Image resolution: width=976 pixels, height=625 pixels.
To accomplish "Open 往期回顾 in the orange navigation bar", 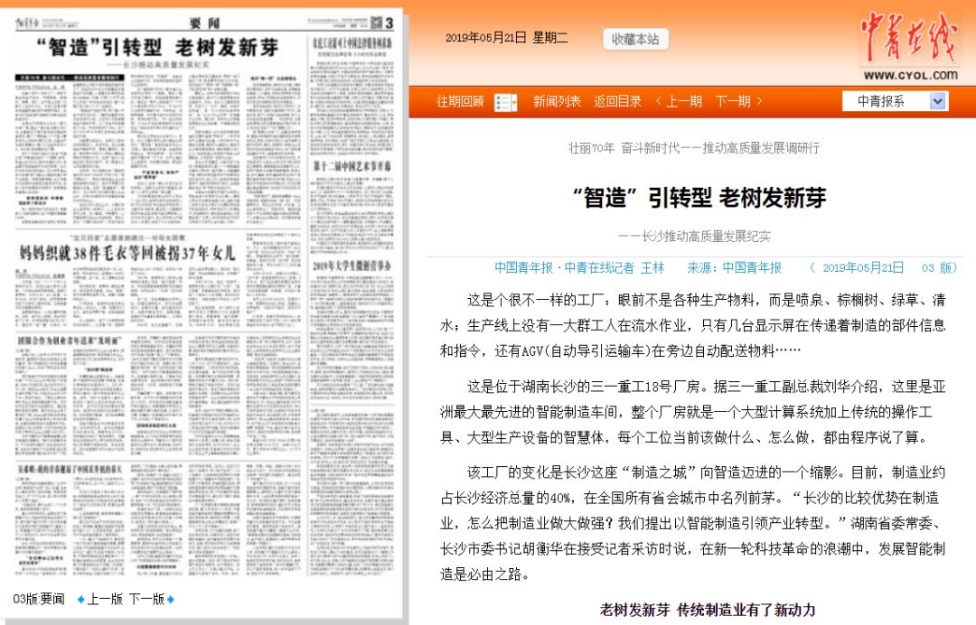I will [x=460, y=101].
